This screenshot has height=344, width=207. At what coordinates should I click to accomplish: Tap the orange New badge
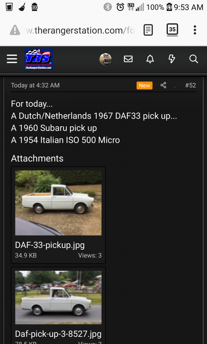click(144, 85)
